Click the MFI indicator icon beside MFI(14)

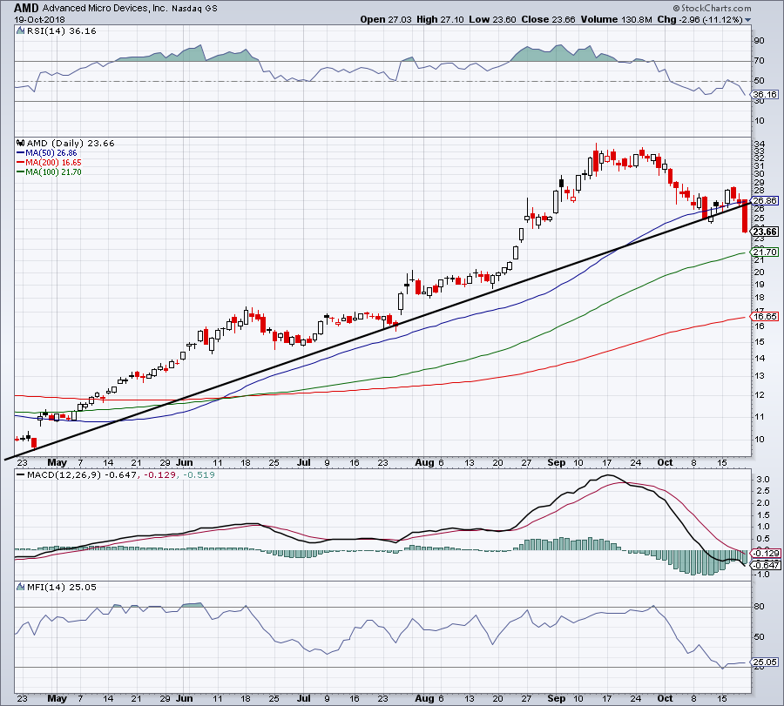coord(21,587)
